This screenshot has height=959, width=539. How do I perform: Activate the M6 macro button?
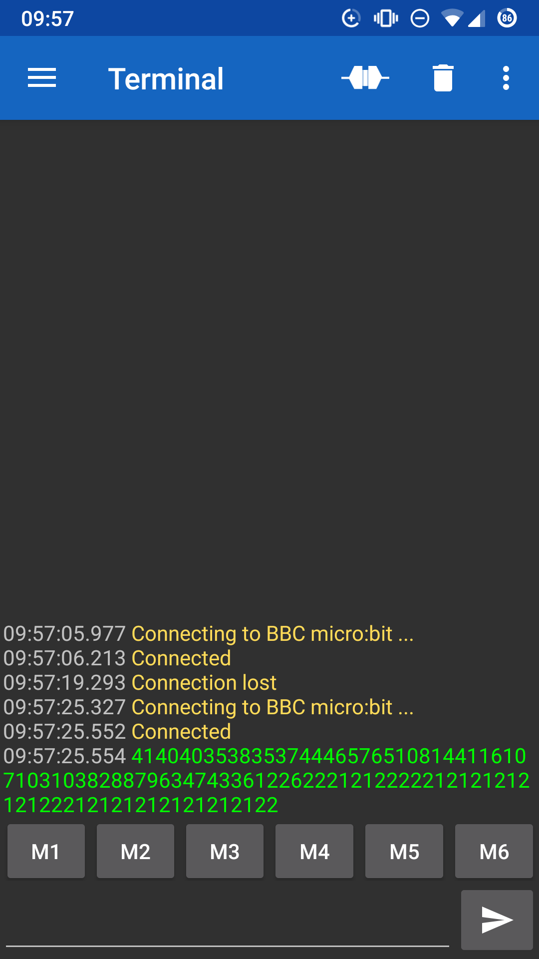pos(494,851)
